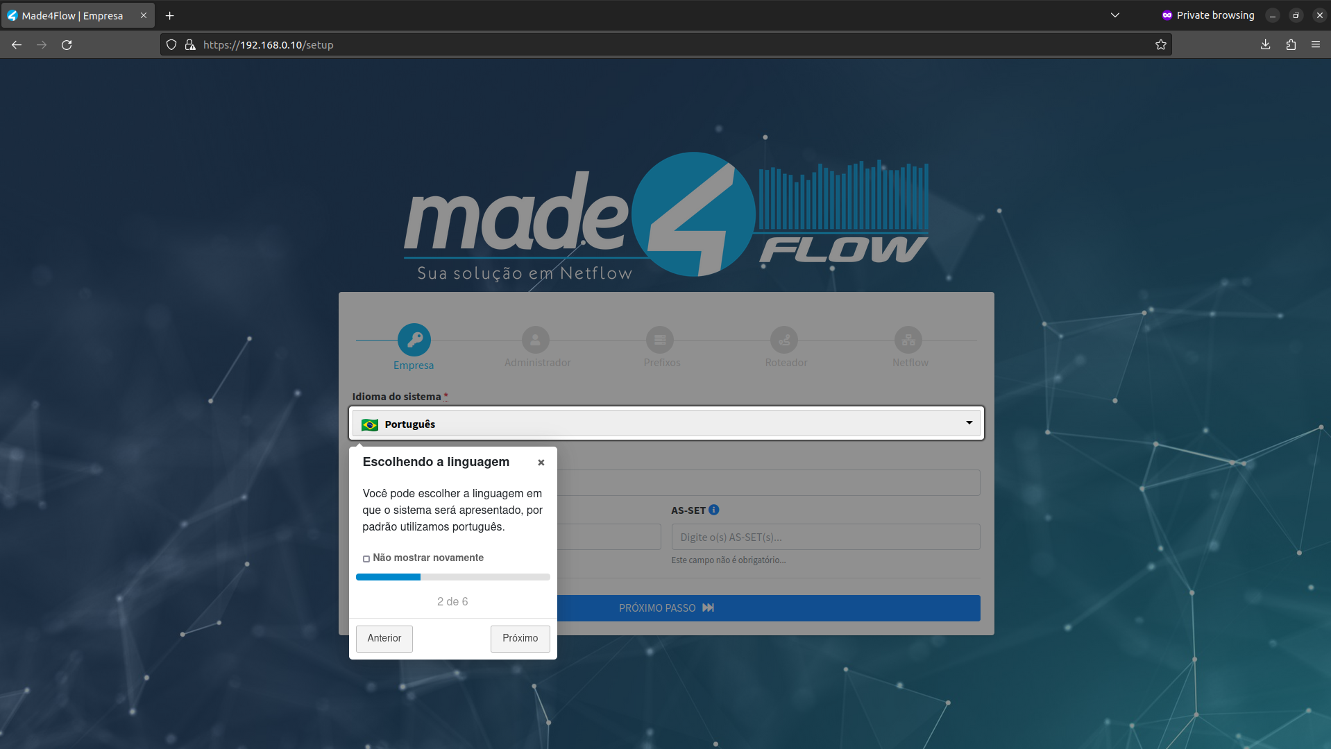Image resolution: width=1331 pixels, height=749 pixels.
Task: Click the Private browsing mask icon
Action: [1167, 15]
